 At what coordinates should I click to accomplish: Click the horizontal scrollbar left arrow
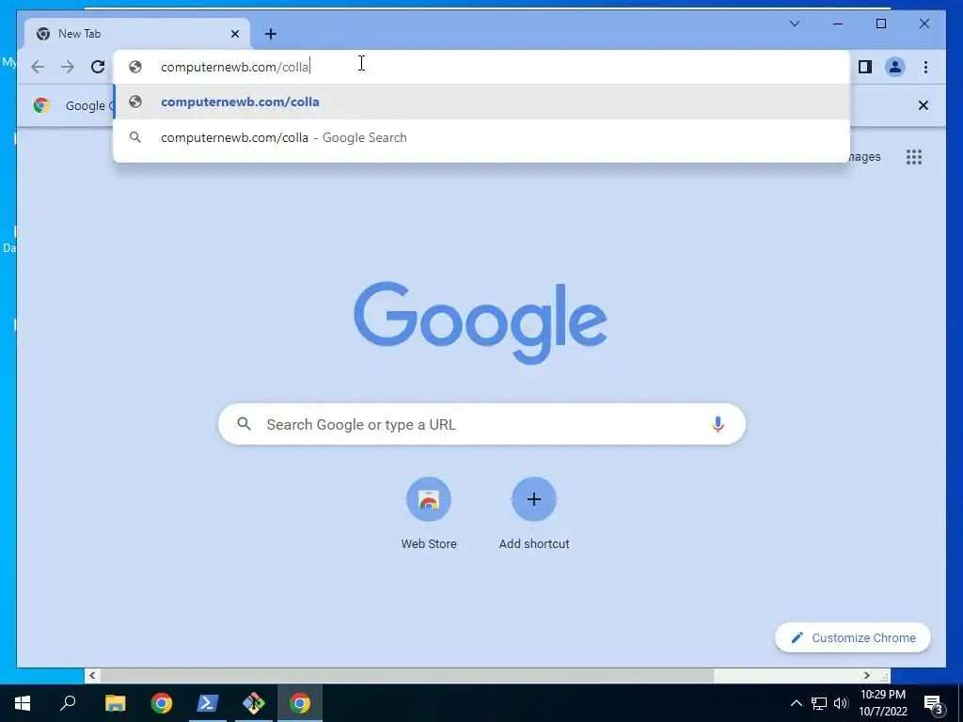coord(92,675)
